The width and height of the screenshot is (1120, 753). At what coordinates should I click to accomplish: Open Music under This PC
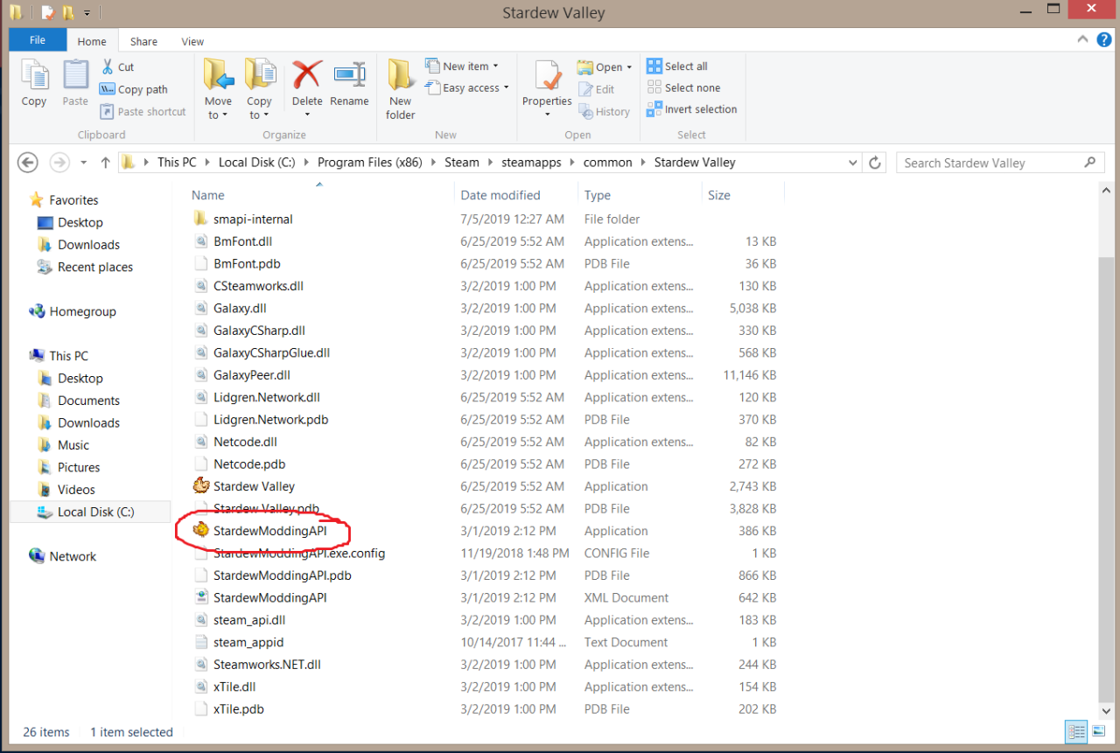point(73,445)
